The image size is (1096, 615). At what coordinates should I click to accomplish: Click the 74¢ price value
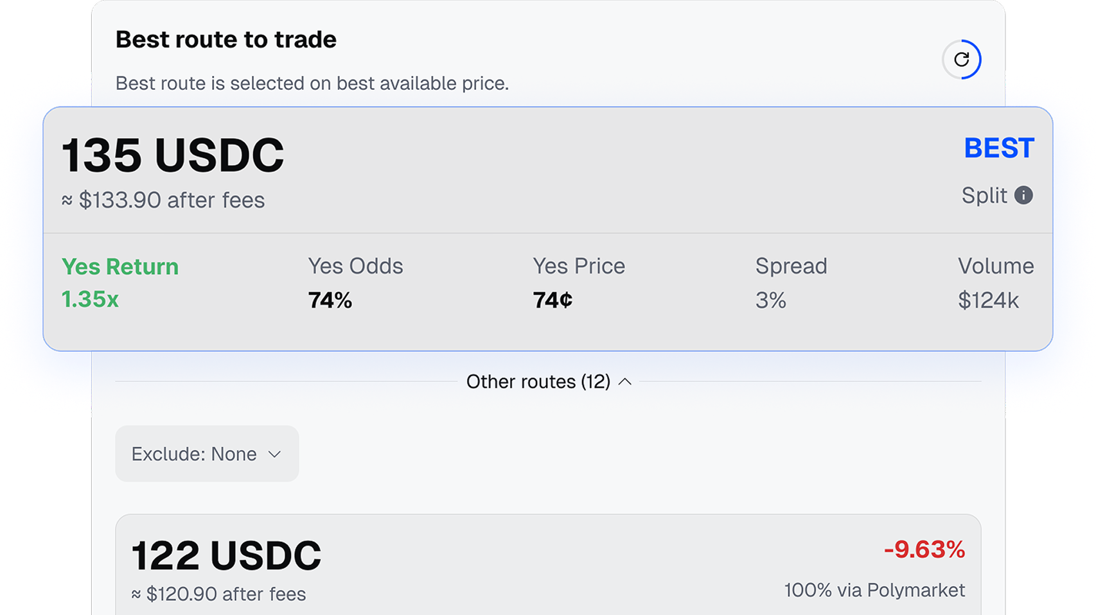[x=552, y=300]
